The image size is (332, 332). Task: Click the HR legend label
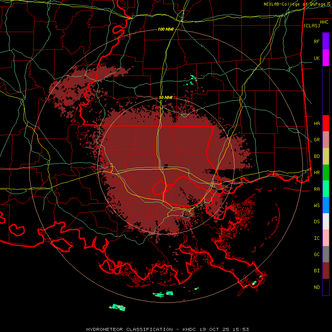317,173
